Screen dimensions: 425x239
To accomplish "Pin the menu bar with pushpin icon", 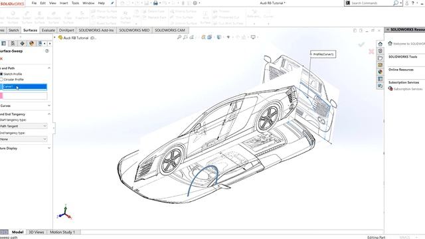I will pos(112,3).
